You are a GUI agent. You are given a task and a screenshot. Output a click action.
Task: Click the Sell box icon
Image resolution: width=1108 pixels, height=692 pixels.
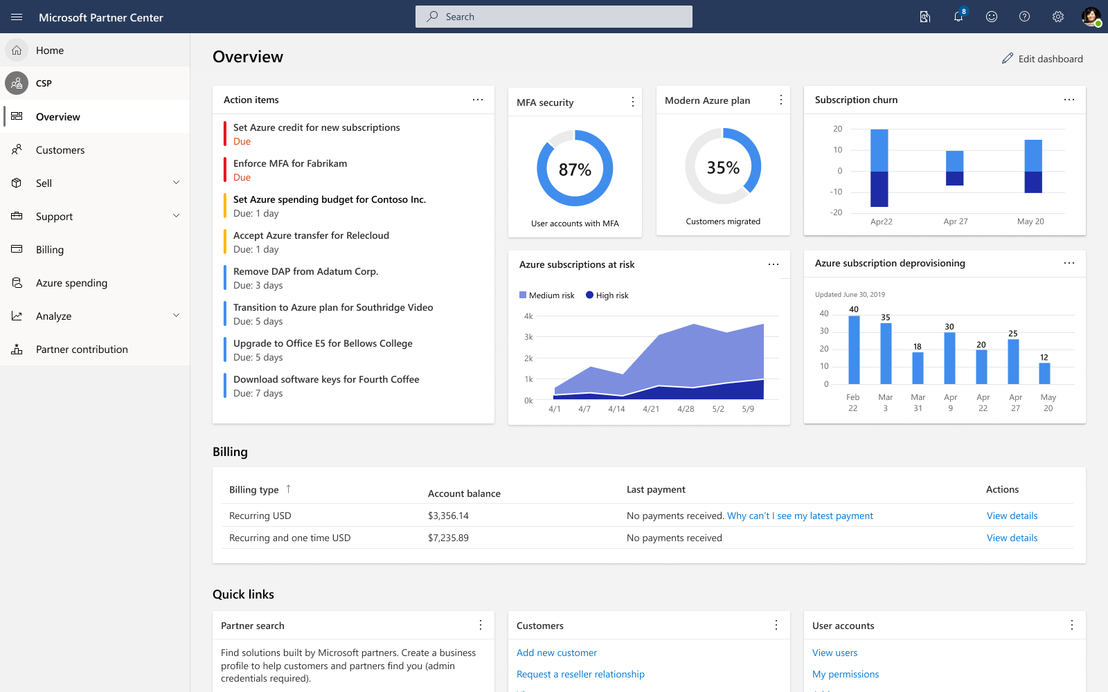(x=17, y=183)
